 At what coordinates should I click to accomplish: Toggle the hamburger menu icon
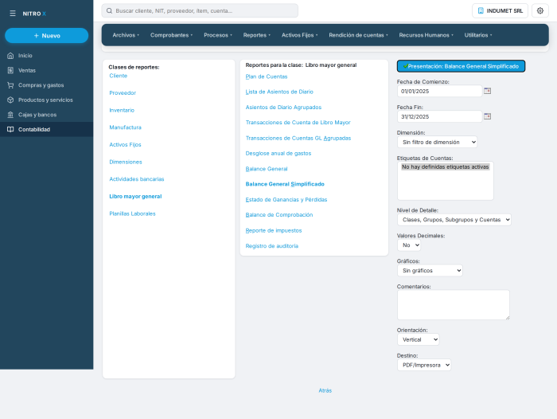pos(13,14)
